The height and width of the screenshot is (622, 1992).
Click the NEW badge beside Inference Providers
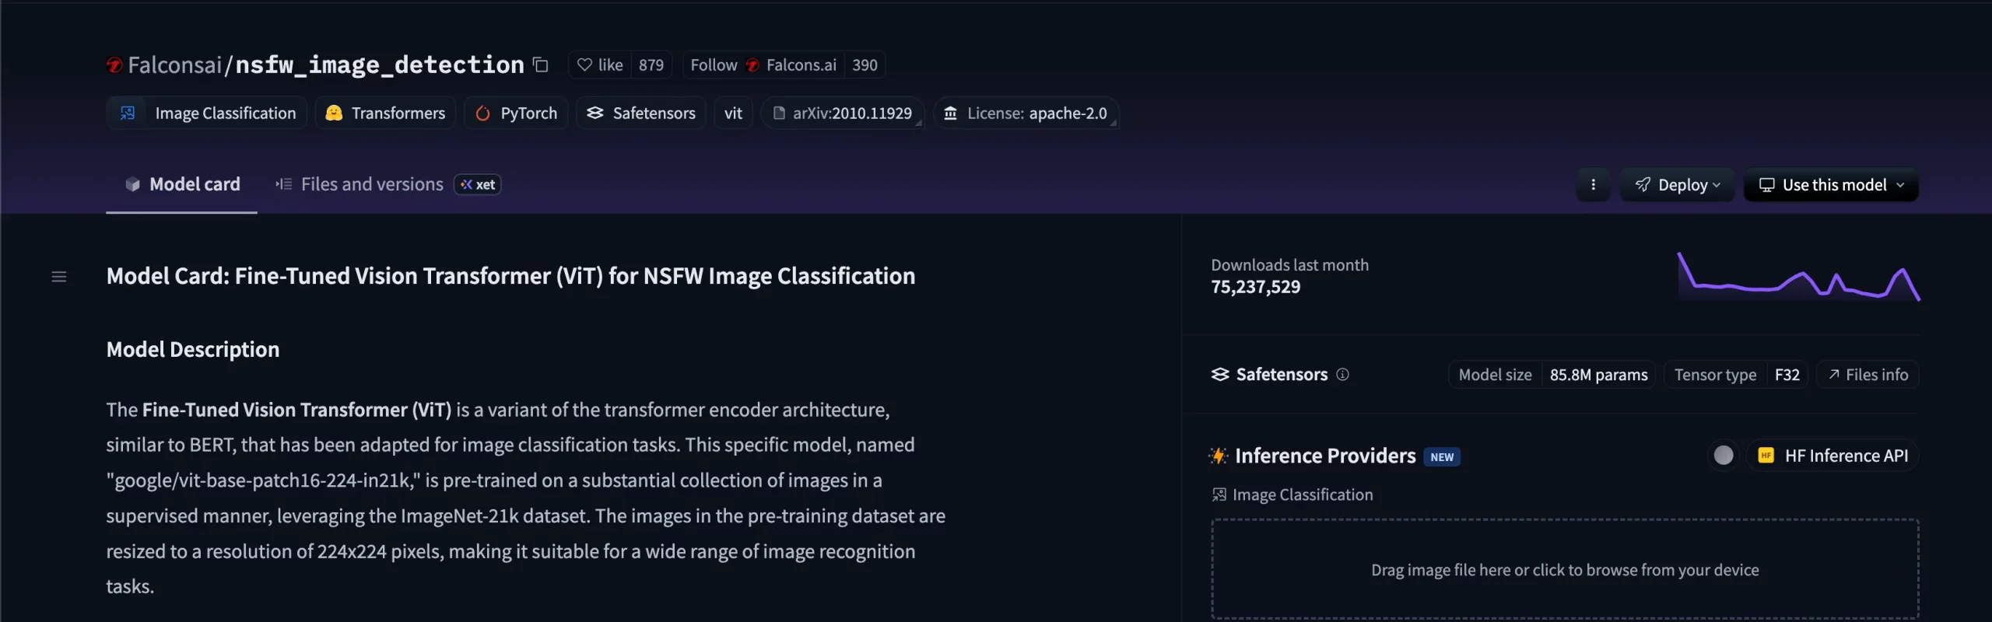(x=1442, y=457)
